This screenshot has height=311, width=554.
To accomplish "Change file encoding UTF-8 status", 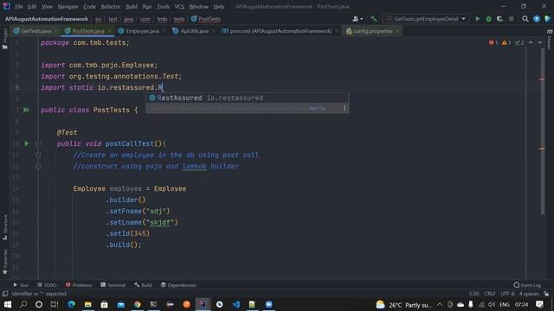I will pos(507,294).
